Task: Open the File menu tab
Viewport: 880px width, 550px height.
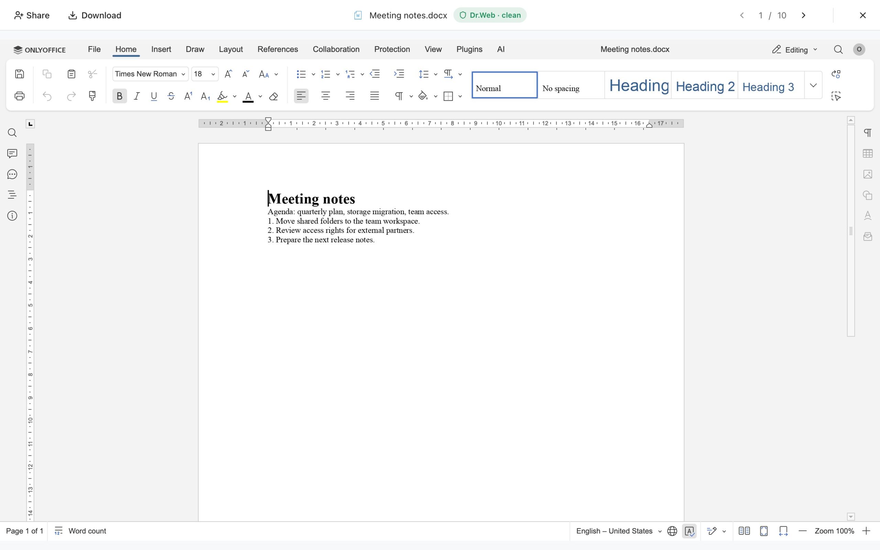Action: (94, 49)
